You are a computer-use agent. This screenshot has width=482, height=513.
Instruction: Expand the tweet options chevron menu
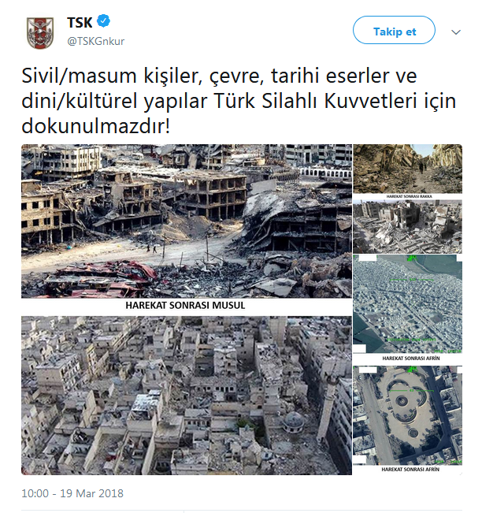(456, 32)
